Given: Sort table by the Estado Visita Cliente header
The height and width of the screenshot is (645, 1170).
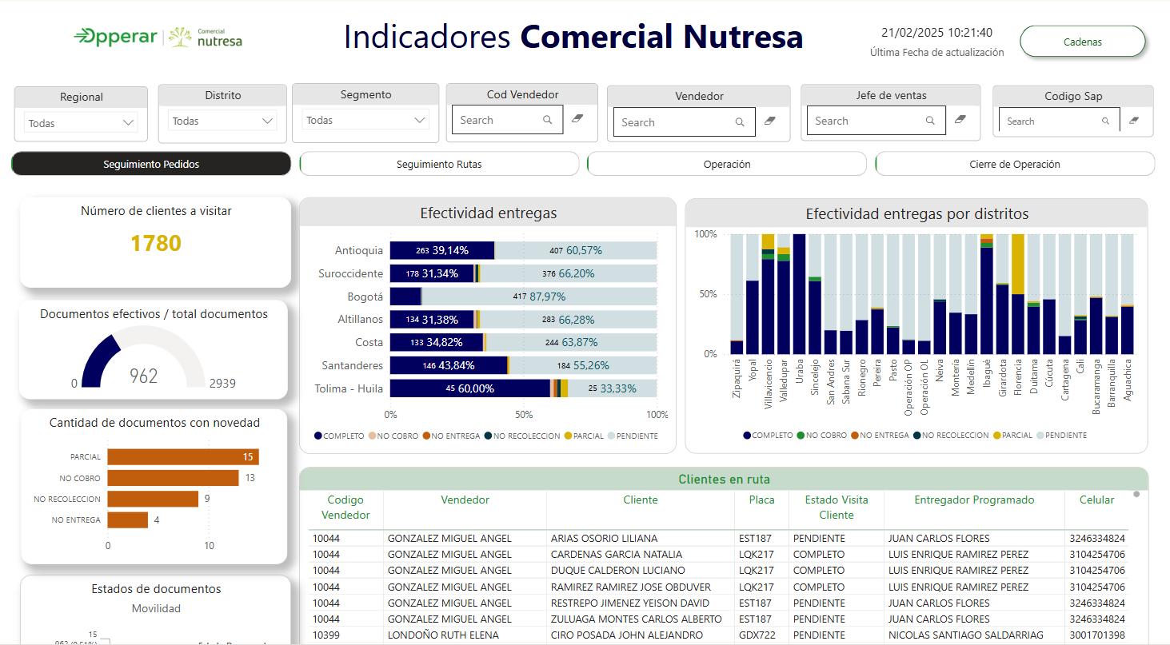Looking at the screenshot, I should pyautogui.click(x=837, y=508).
